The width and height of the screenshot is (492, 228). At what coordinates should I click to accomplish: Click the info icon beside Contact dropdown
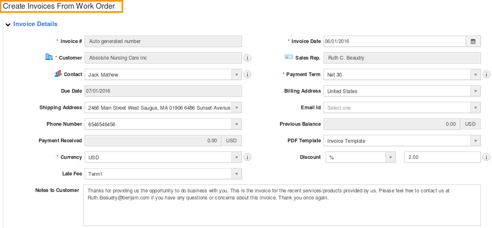coord(248,74)
